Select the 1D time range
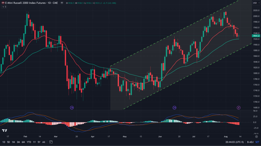The width and height of the screenshot is (261, 146). tap(3, 142)
